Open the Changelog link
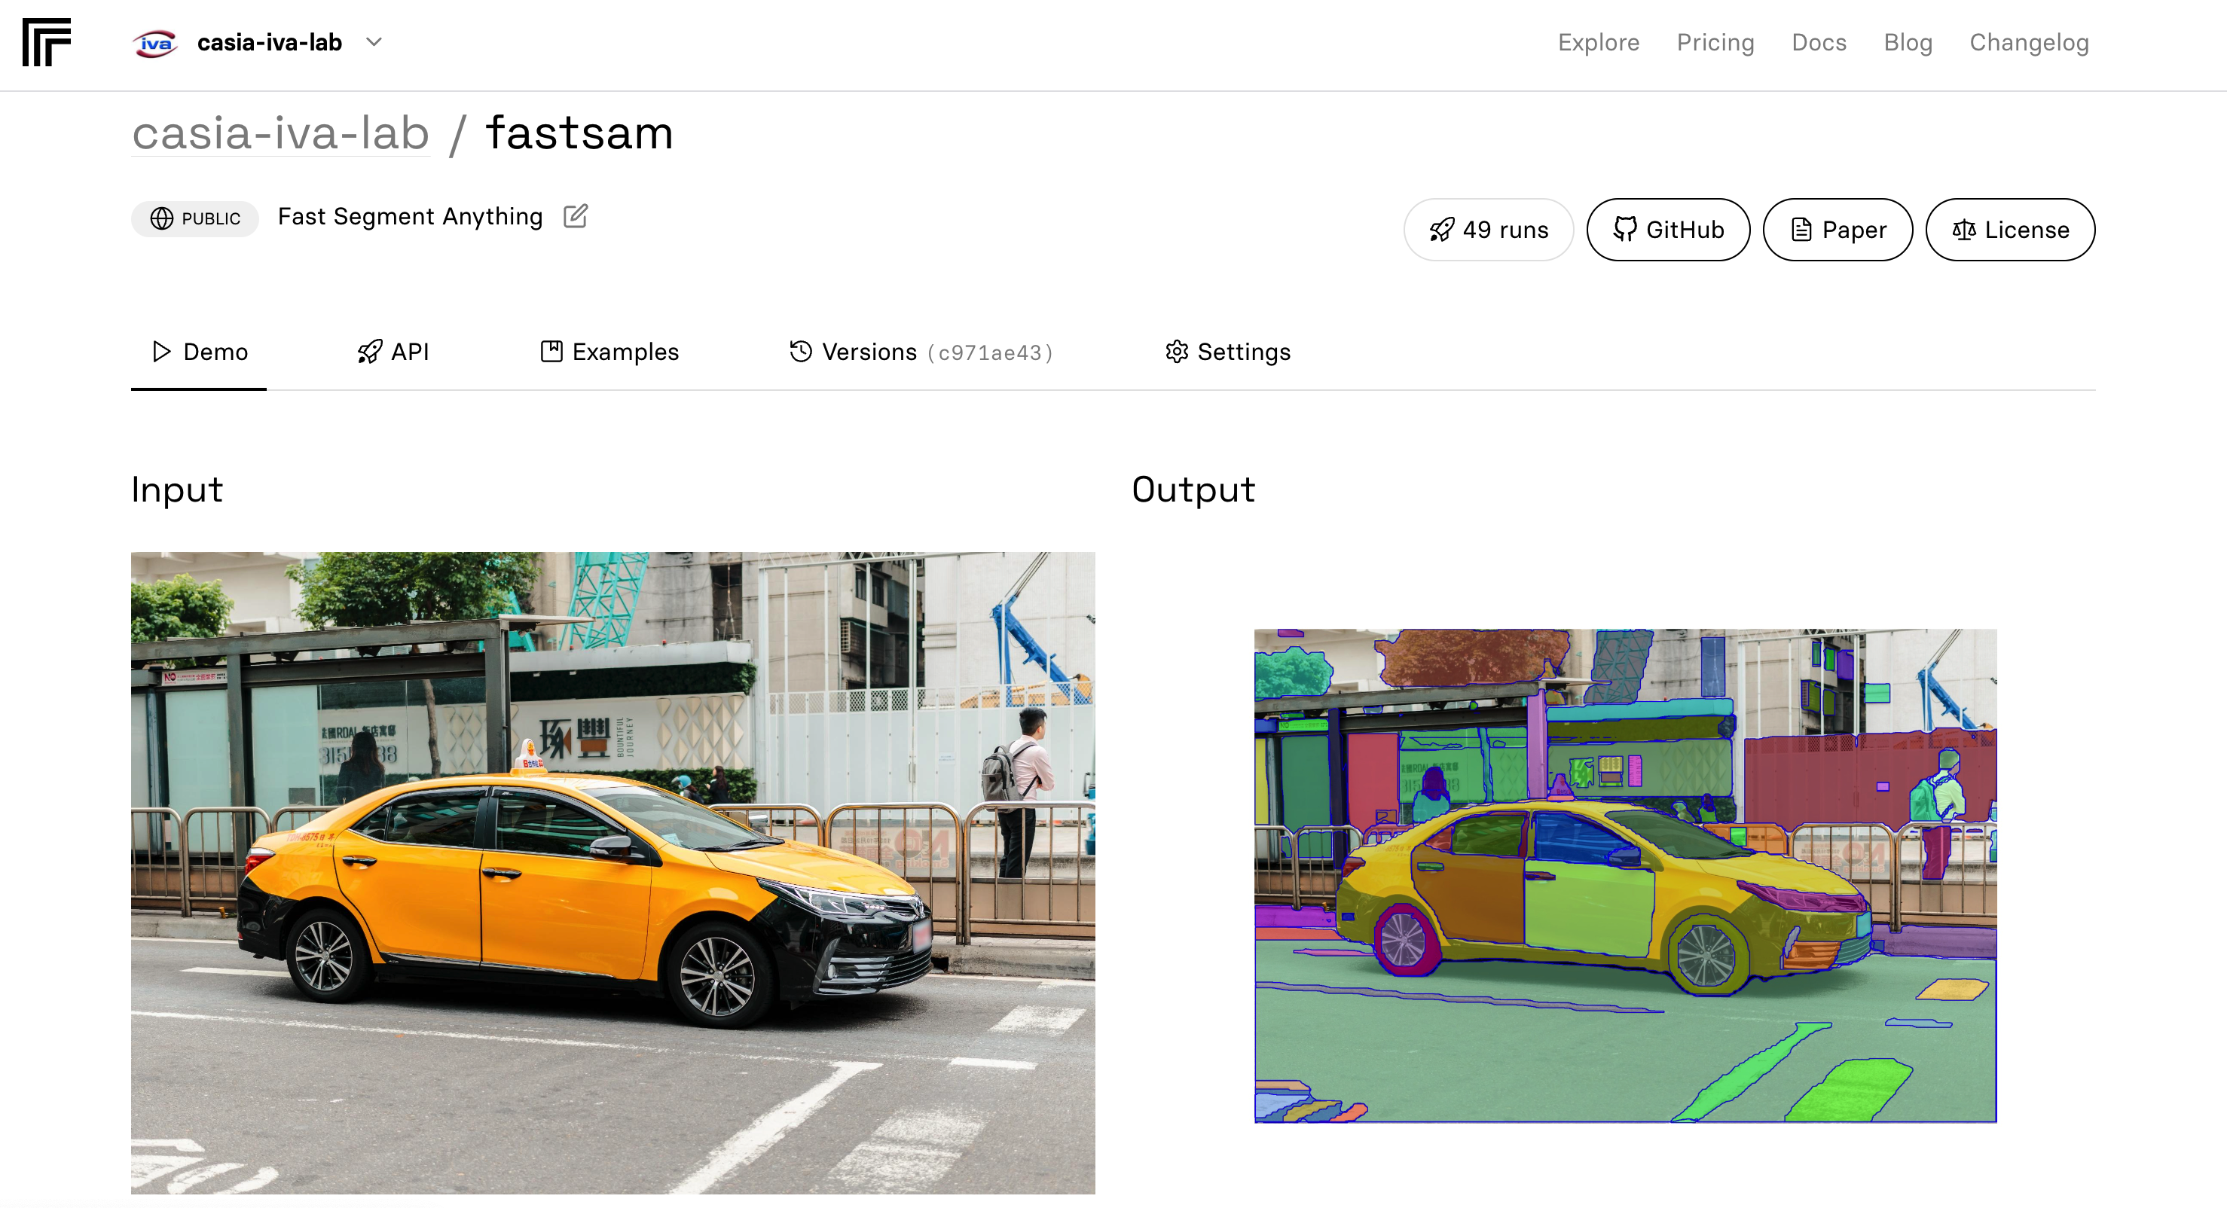 [2029, 42]
